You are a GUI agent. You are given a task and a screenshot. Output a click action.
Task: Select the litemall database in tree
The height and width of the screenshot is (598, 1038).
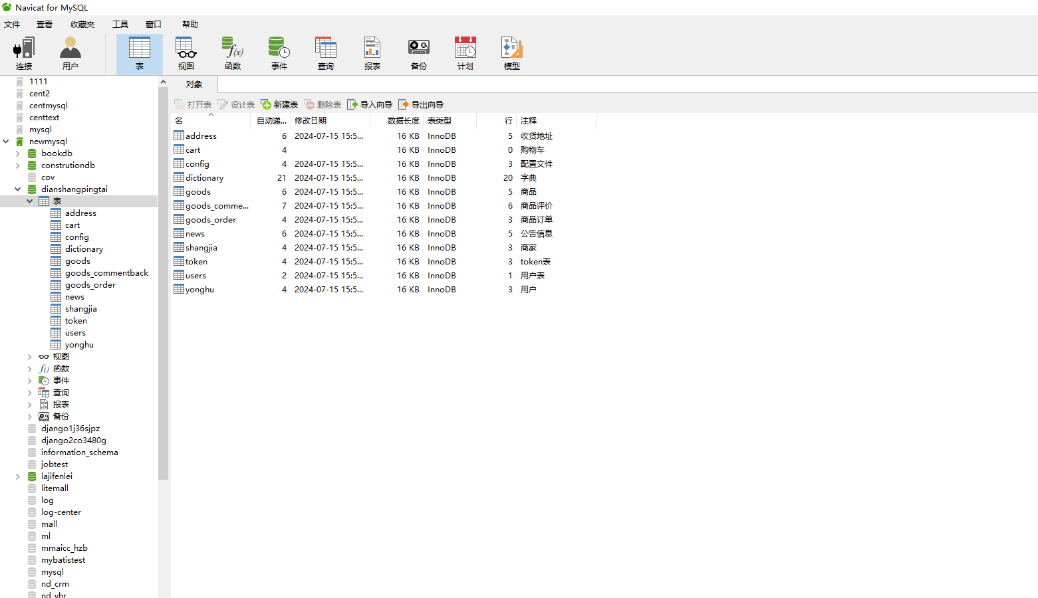(x=55, y=488)
